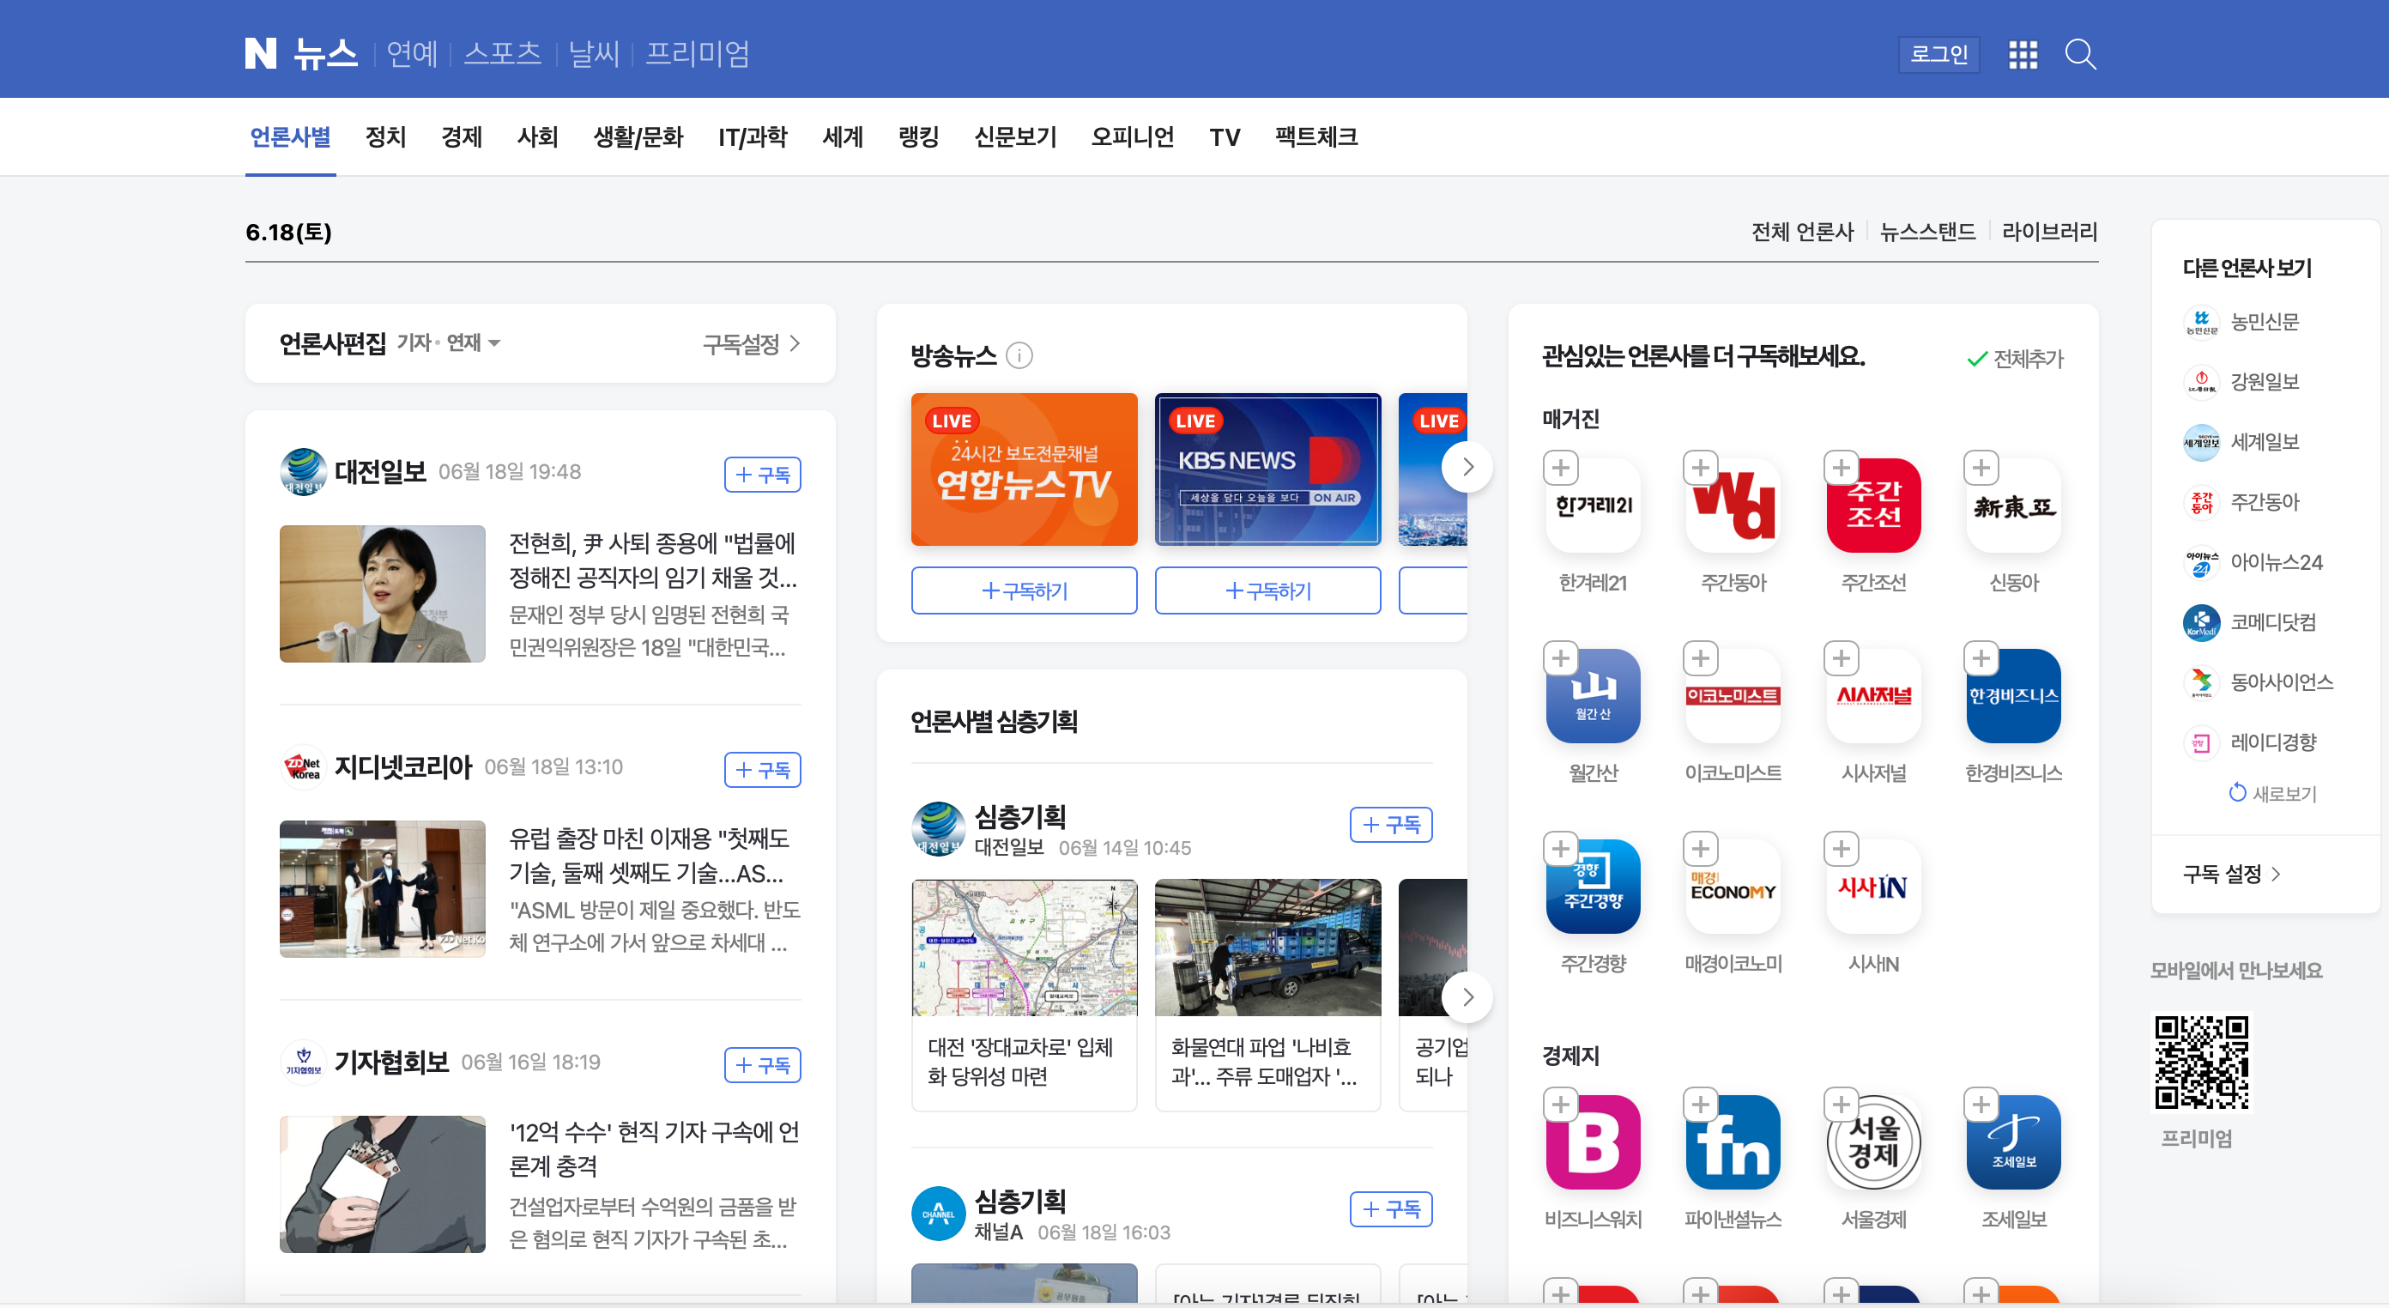The height and width of the screenshot is (1308, 2389).
Task: Open the 매경이코노미 magazine icon
Action: click(1733, 887)
